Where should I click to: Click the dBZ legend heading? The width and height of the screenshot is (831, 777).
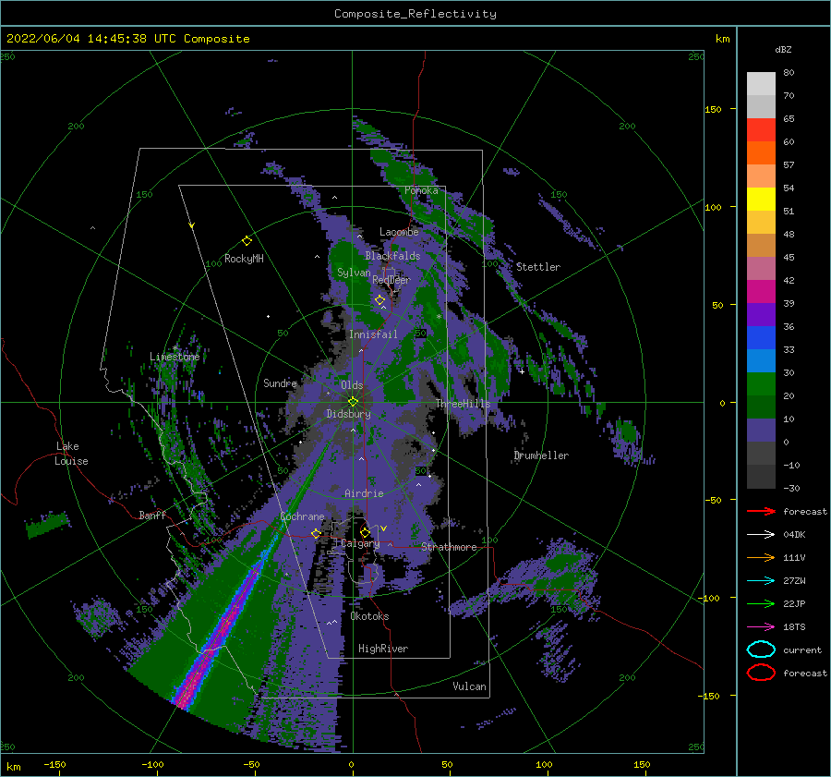pos(783,49)
